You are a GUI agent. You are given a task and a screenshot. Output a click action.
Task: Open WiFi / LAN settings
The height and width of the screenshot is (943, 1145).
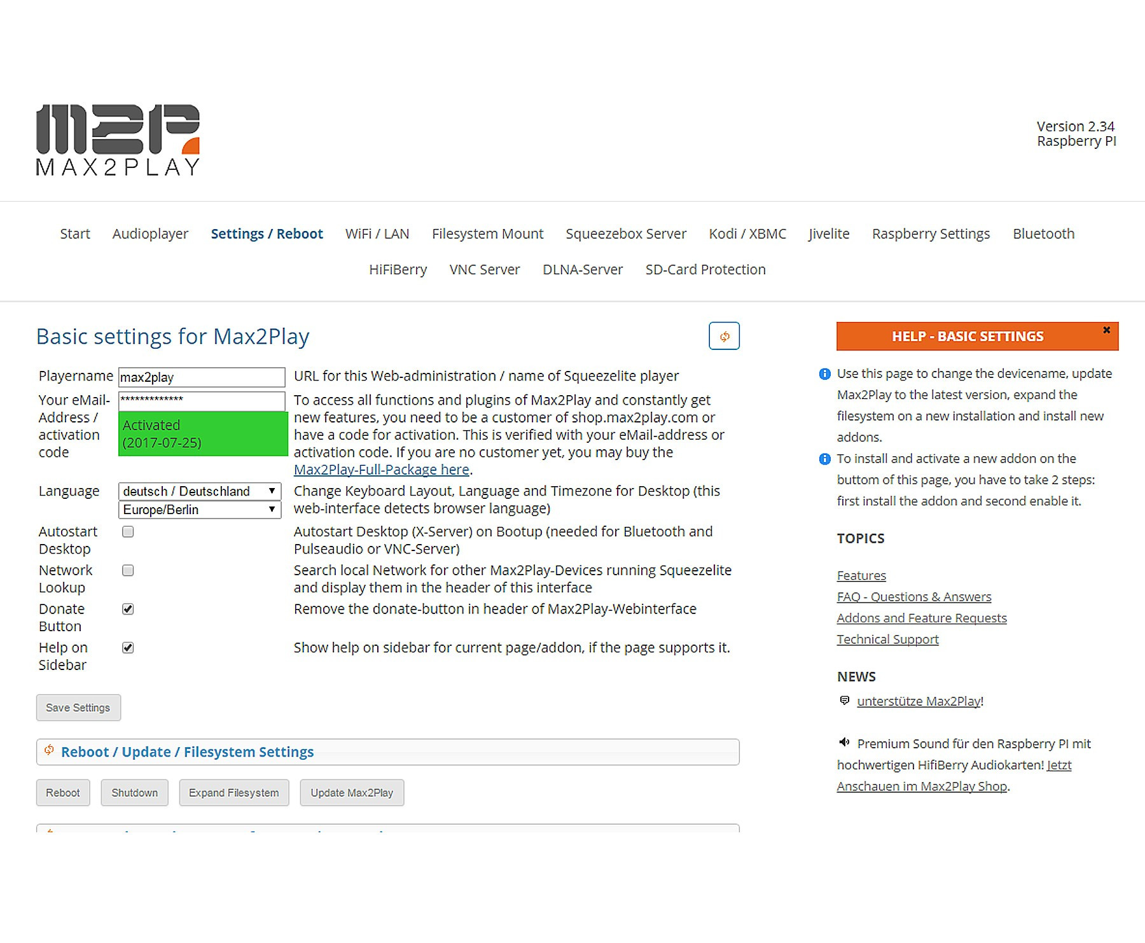point(377,234)
